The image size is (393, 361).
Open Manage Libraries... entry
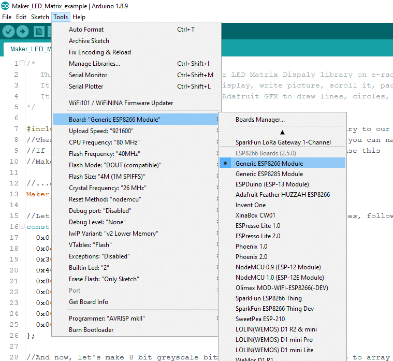pos(94,64)
